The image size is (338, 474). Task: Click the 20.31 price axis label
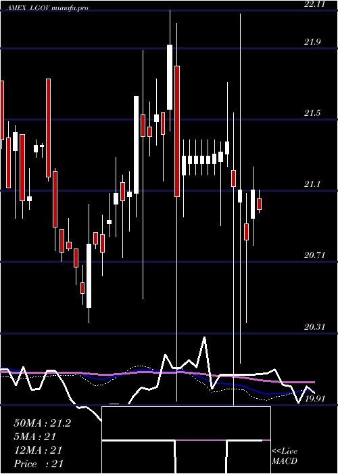[x=315, y=327]
